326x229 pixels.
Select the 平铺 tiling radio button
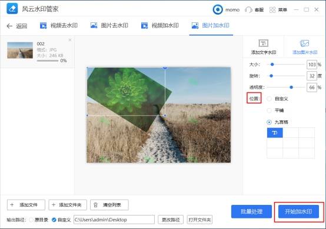269,110
